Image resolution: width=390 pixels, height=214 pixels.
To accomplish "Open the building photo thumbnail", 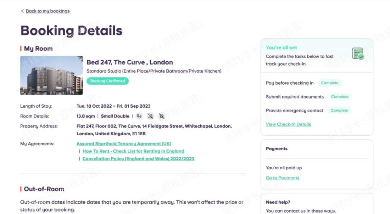I will pyautogui.click(x=51, y=75).
